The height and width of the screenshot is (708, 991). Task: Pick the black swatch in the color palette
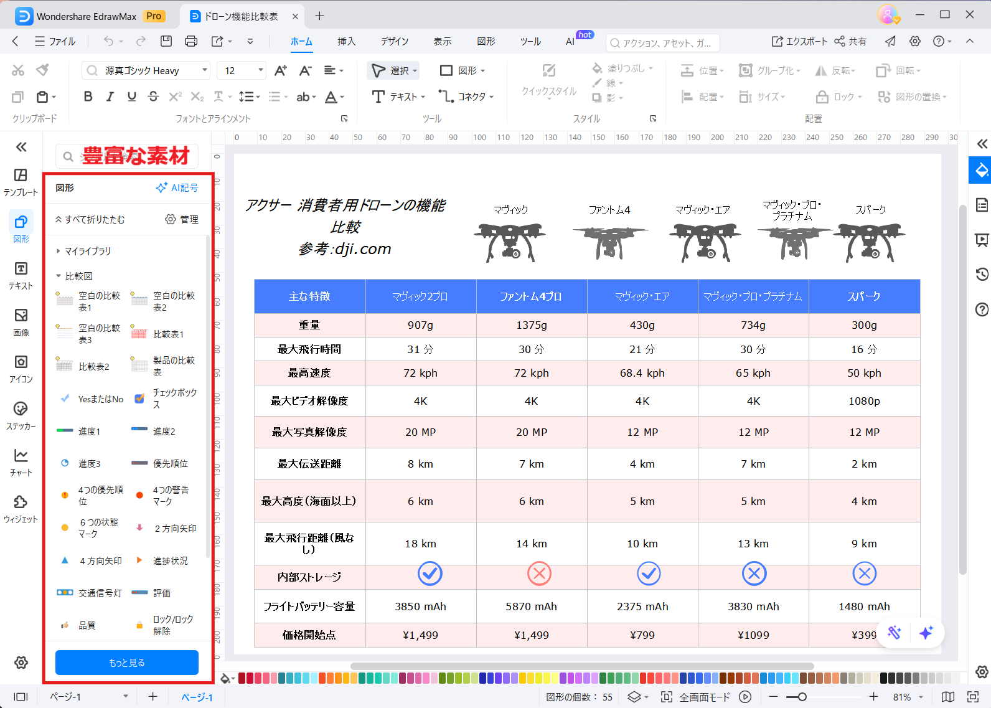coord(884,678)
